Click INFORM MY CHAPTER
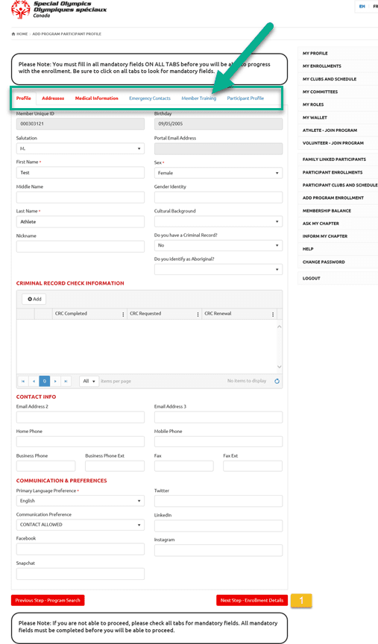This screenshot has width=378, height=644. pyautogui.click(x=325, y=236)
